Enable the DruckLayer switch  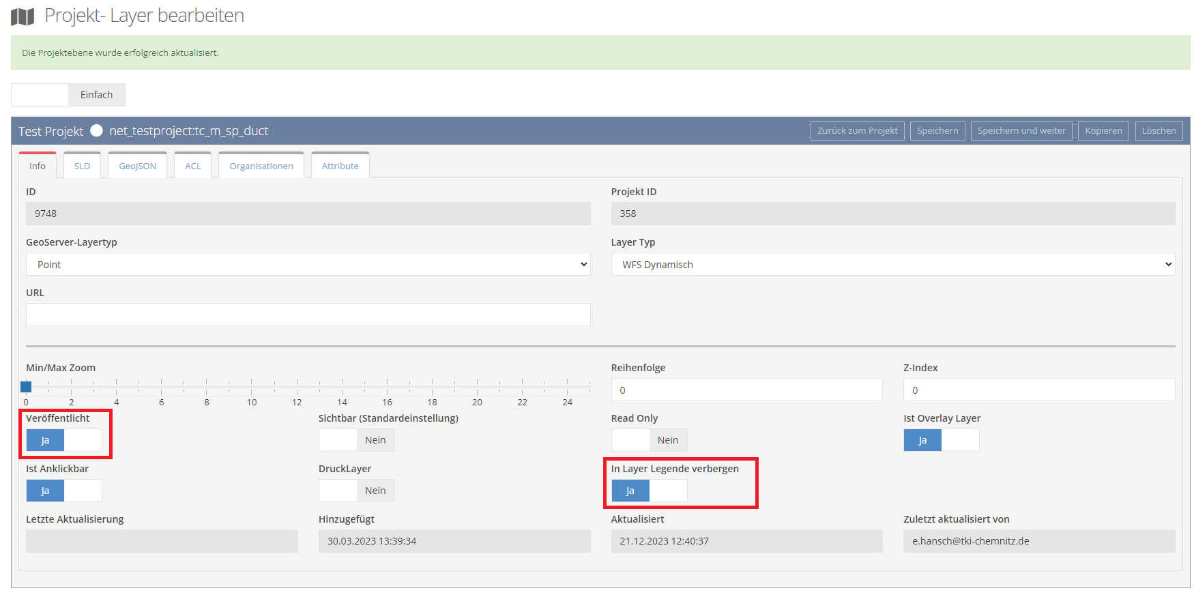tap(356, 491)
